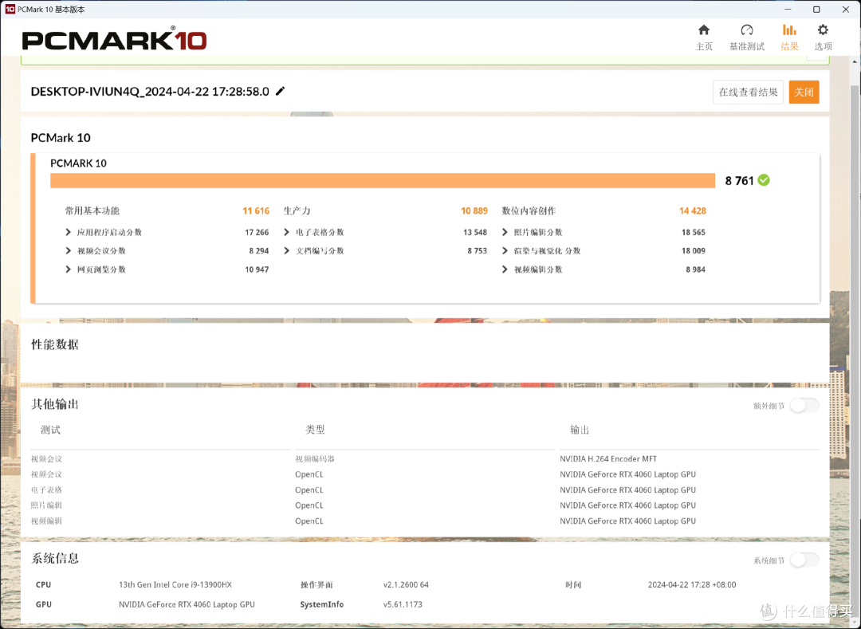Expand the Web Browsing score row
Viewport: 861px width, 629px height.
pos(69,269)
